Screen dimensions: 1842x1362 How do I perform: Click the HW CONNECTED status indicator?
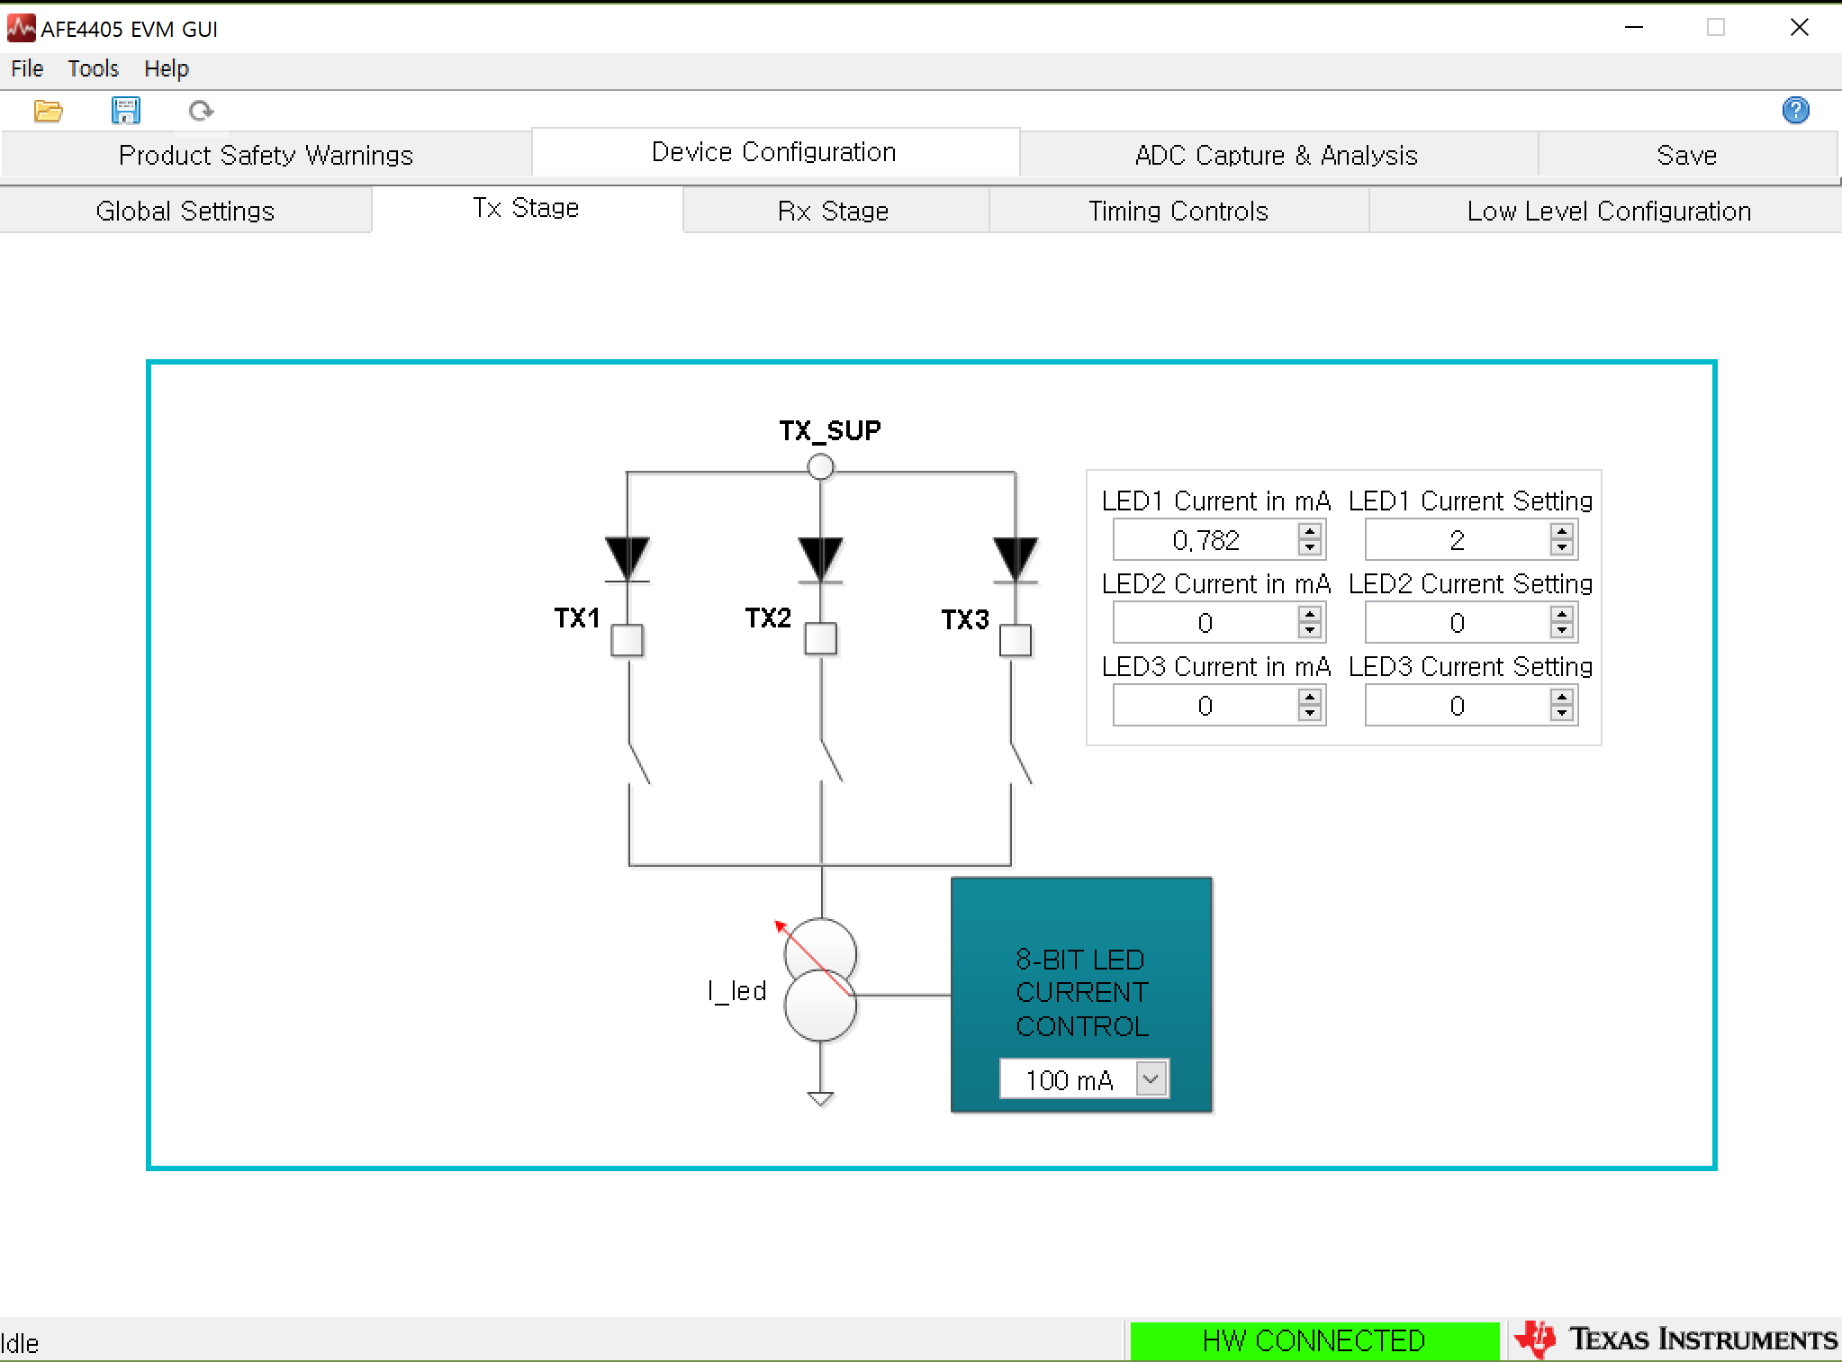point(1314,1340)
